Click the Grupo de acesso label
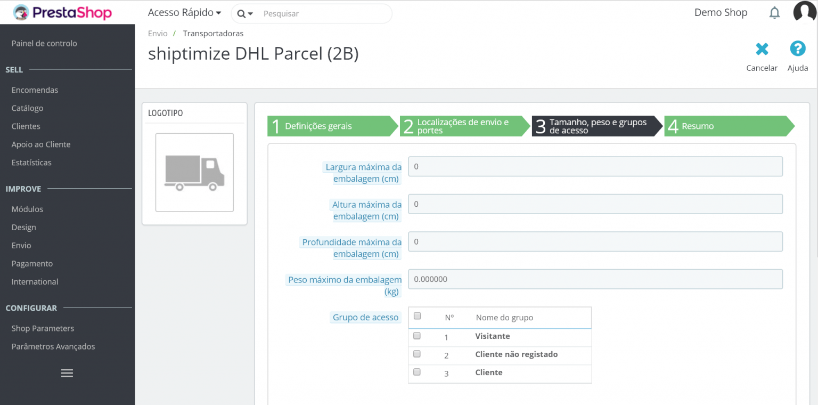818x405 pixels. [x=365, y=318]
